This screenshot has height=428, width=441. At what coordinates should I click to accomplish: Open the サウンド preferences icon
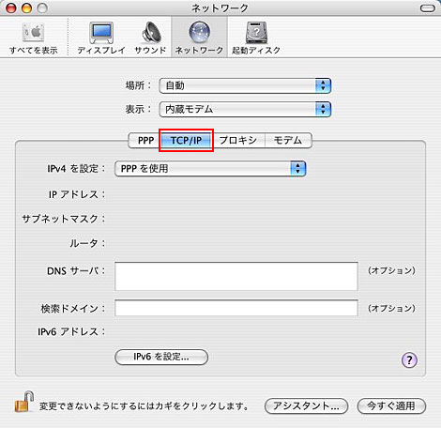pyautogui.click(x=150, y=38)
